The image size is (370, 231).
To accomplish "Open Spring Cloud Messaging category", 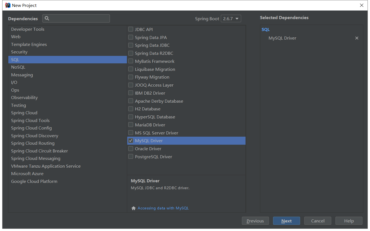I will tap(68, 158).
